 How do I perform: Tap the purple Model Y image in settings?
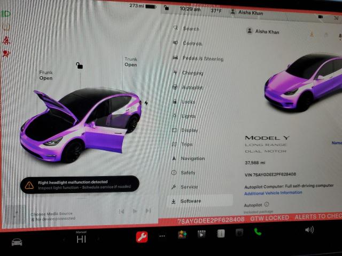[303, 82]
